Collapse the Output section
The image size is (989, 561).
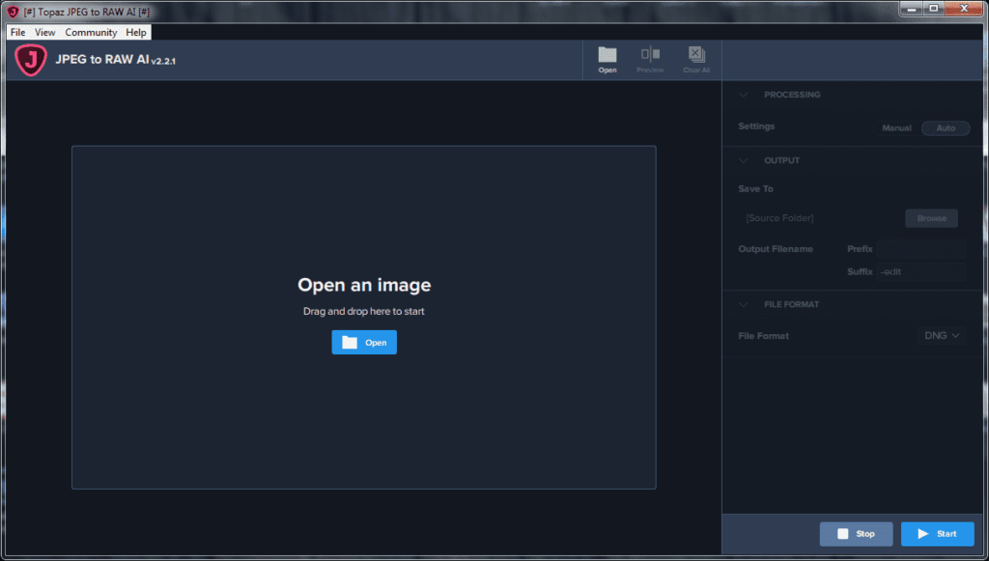[744, 160]
